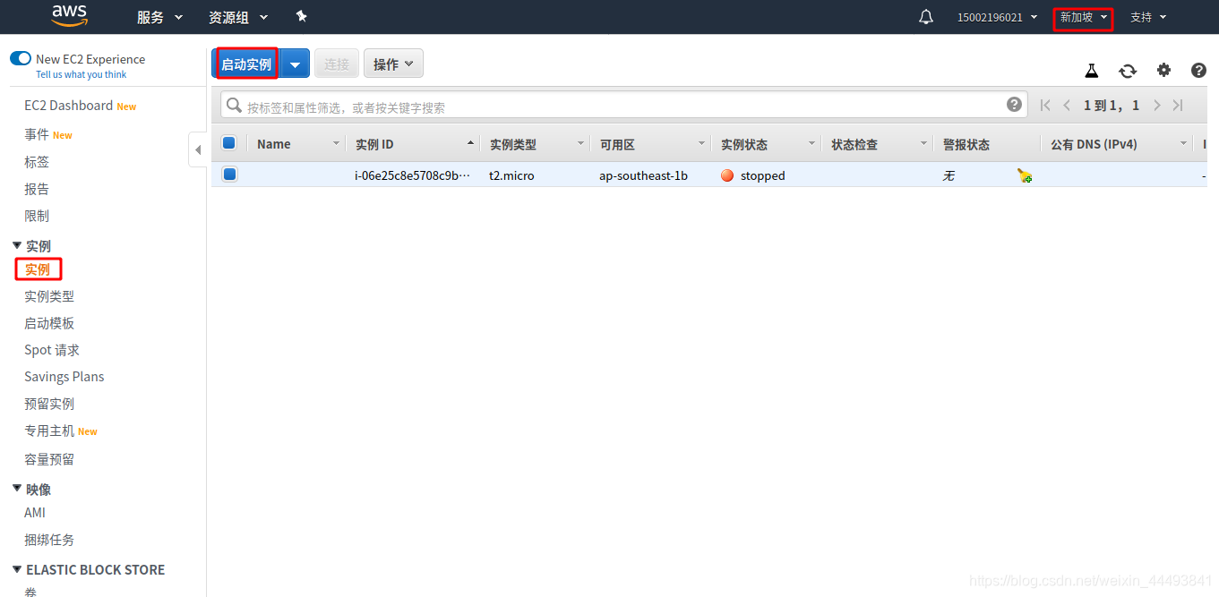Open the notifications bell
Screen dimensions: 1219x597
[x=926, y=17]
